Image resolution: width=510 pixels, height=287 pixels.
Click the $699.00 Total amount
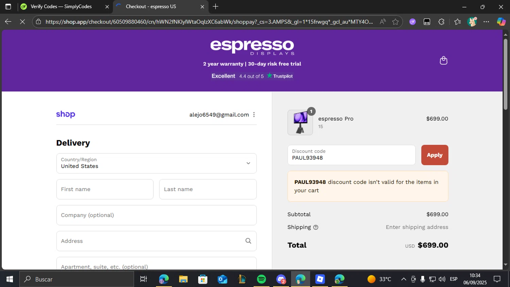pos(433,245)
